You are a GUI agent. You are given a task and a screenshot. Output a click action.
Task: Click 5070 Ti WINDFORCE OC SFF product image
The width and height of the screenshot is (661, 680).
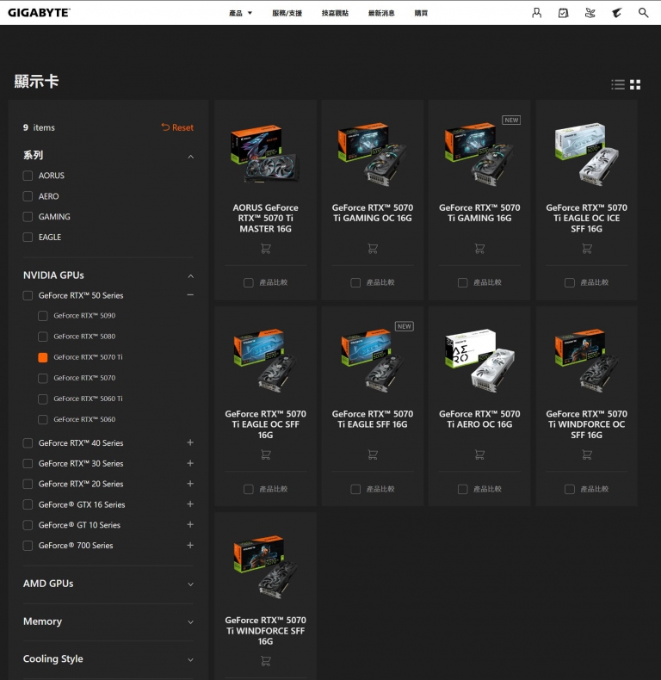tap(586, 361)
